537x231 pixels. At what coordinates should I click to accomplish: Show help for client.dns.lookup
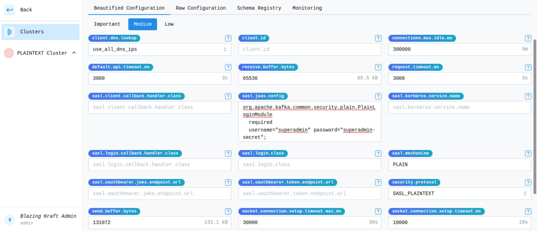pyautogui.click(x=228, y=38)
